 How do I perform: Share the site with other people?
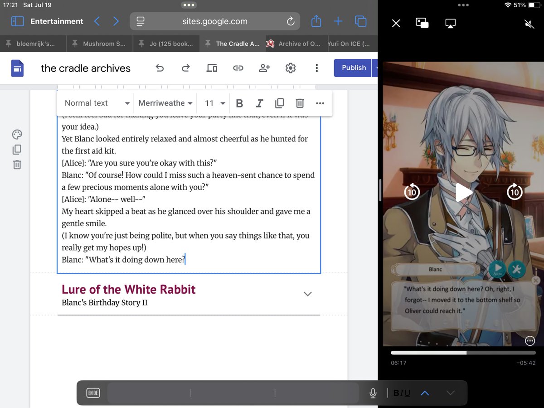coord(264,68)
